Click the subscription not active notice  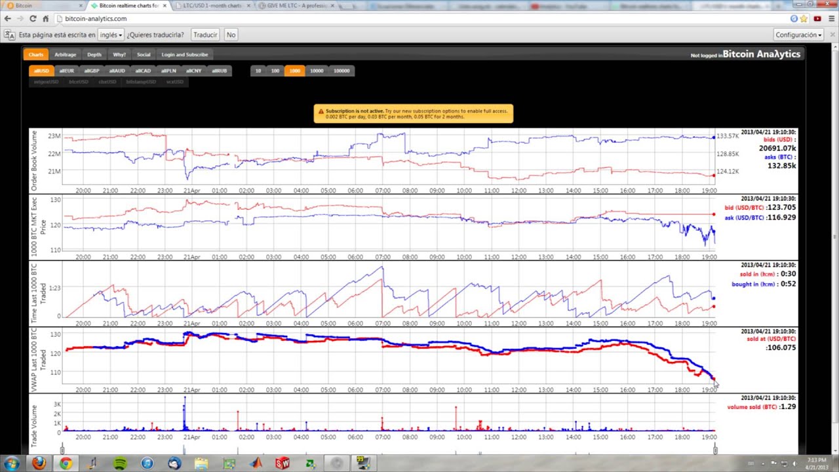point(414,113)
